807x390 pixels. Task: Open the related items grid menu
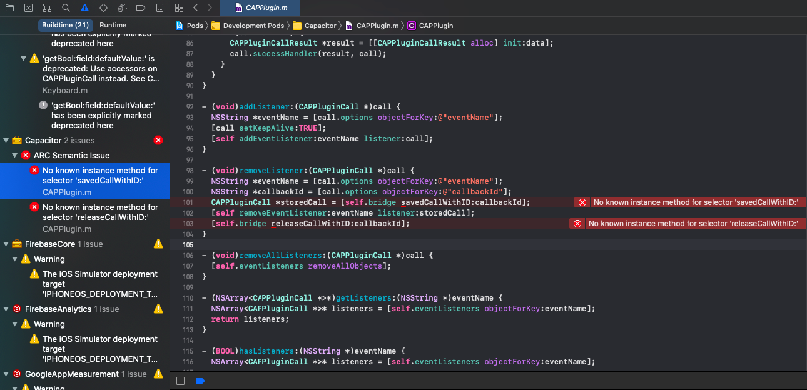tap(180, 8)
